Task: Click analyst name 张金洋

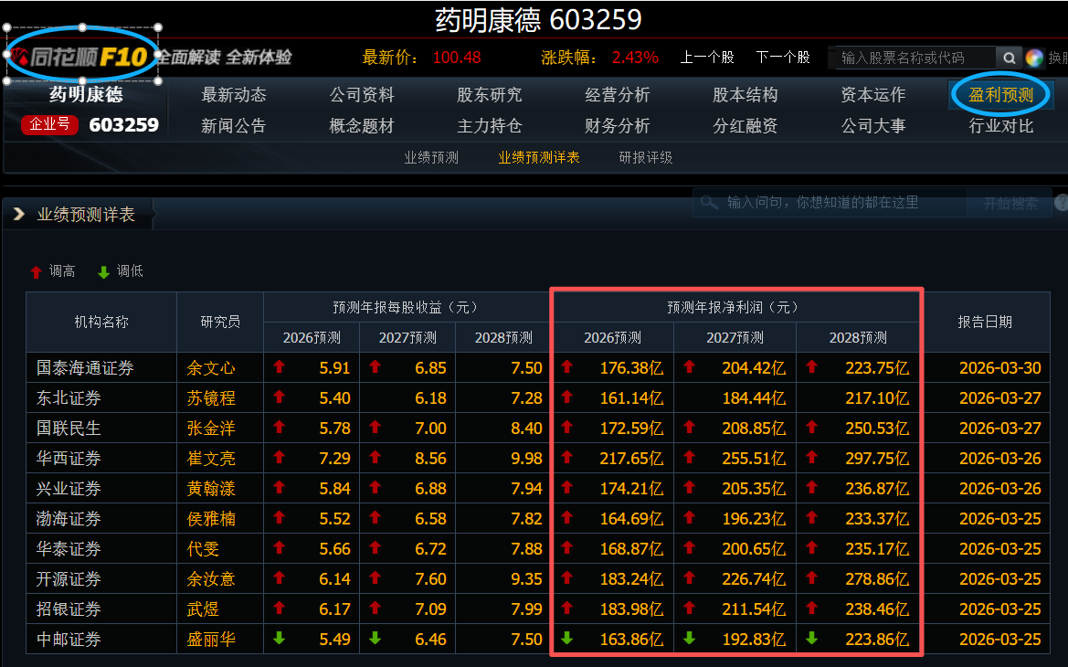Action: [x=211, y=429]
